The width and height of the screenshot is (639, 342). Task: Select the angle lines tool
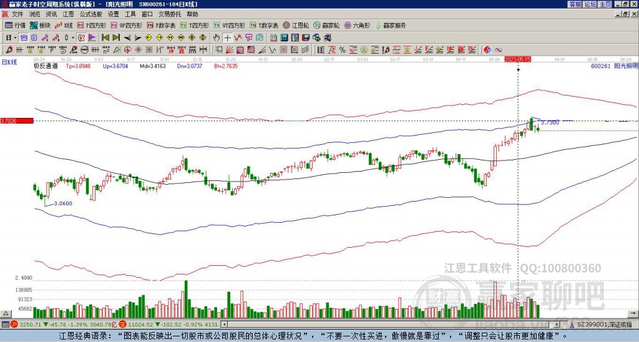pos(263,50)
